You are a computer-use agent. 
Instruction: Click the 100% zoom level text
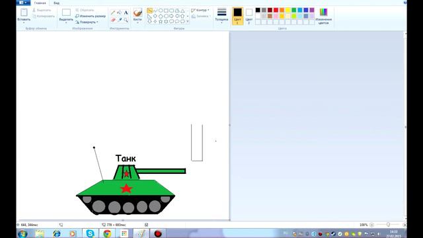point(364,225)
